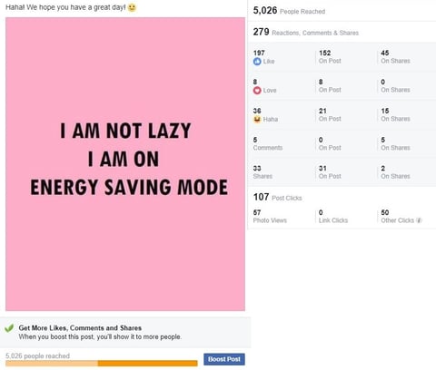Click the smiley emoji in caption
The width and height of the screenshot is (436, 370).
tap(132, 7)
